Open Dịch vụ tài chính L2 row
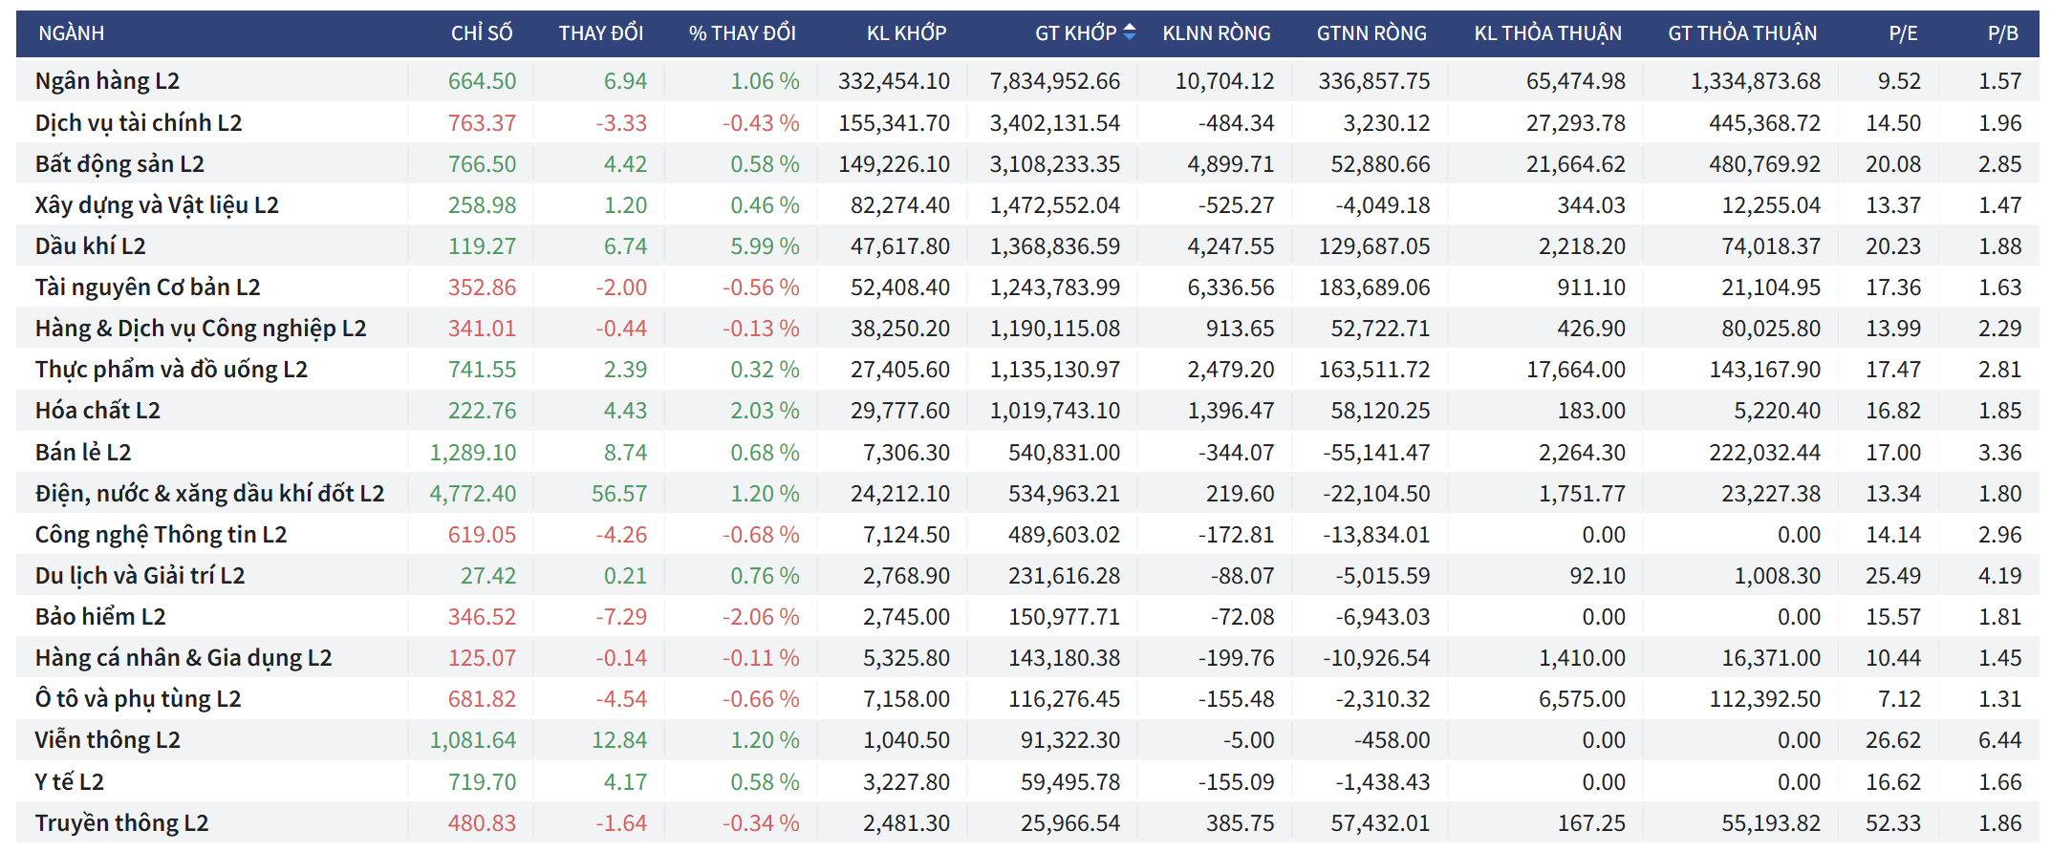This screenshot has width=2051, height=851. tap(139, 123)
